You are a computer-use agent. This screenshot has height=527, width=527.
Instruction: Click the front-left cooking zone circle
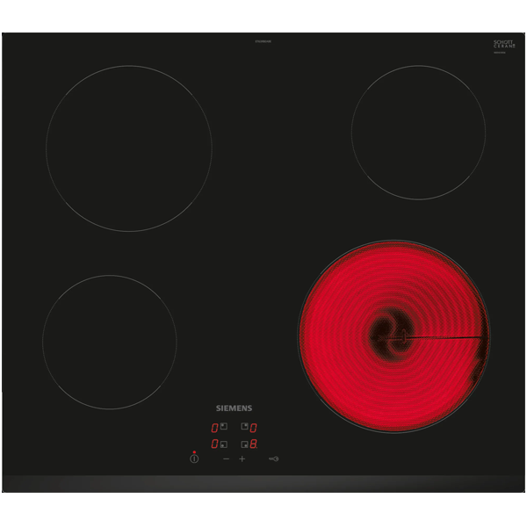[x=109, y=342]
